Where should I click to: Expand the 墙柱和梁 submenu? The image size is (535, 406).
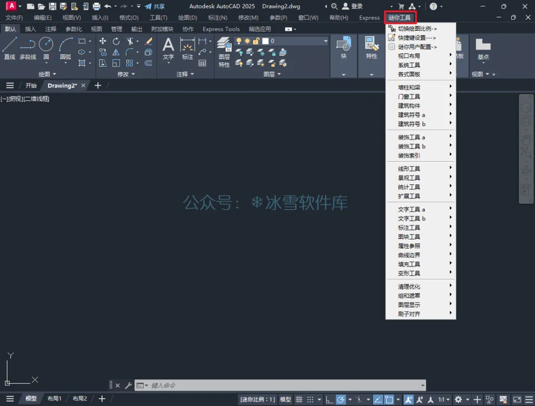click(x=421, y=87)
